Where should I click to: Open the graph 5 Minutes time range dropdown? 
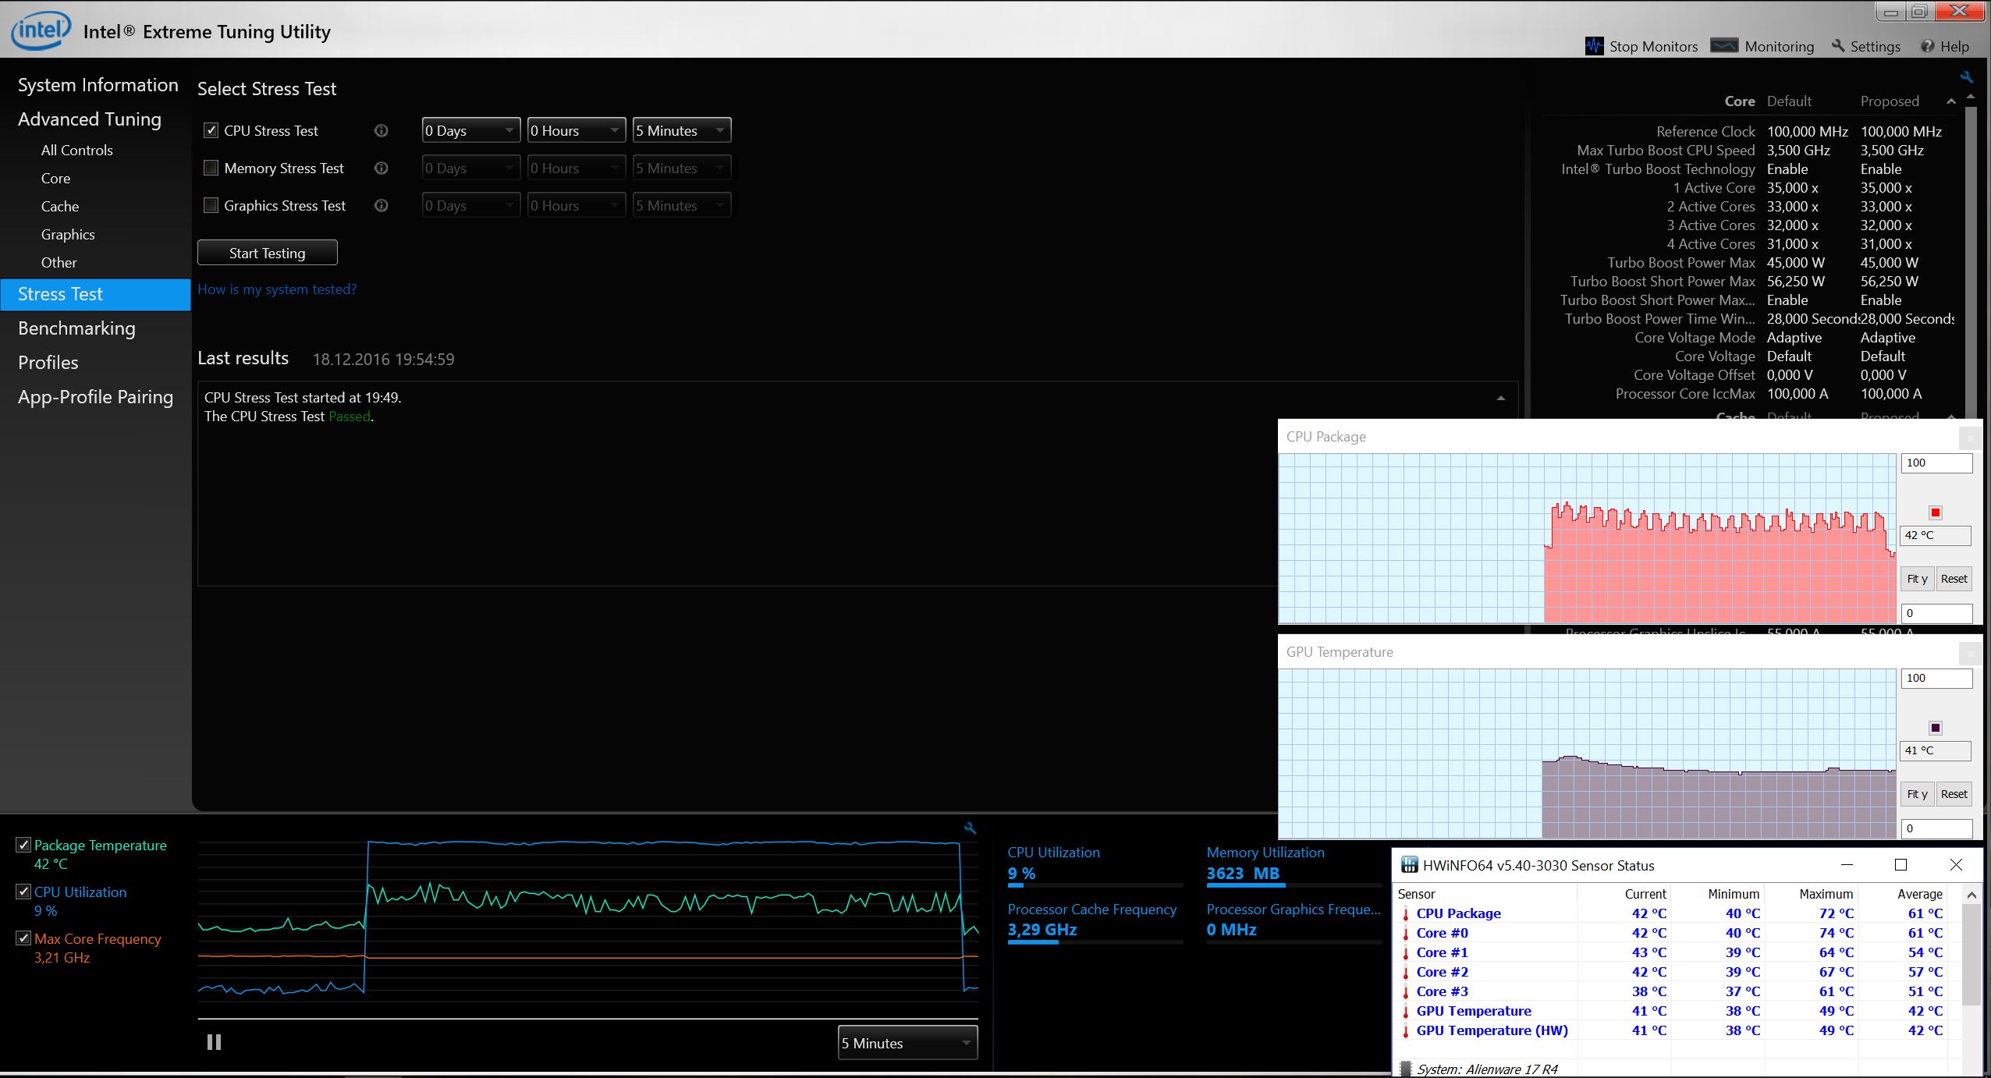(907, 1043)
